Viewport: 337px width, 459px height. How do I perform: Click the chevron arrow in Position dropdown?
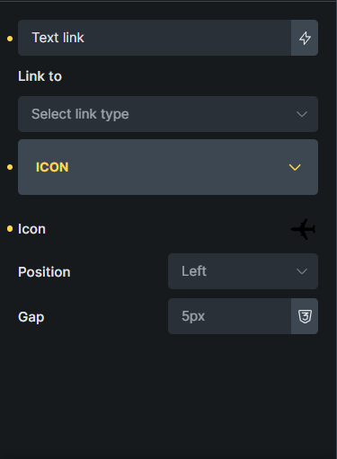pyautogui.click(x=302, y=271)
